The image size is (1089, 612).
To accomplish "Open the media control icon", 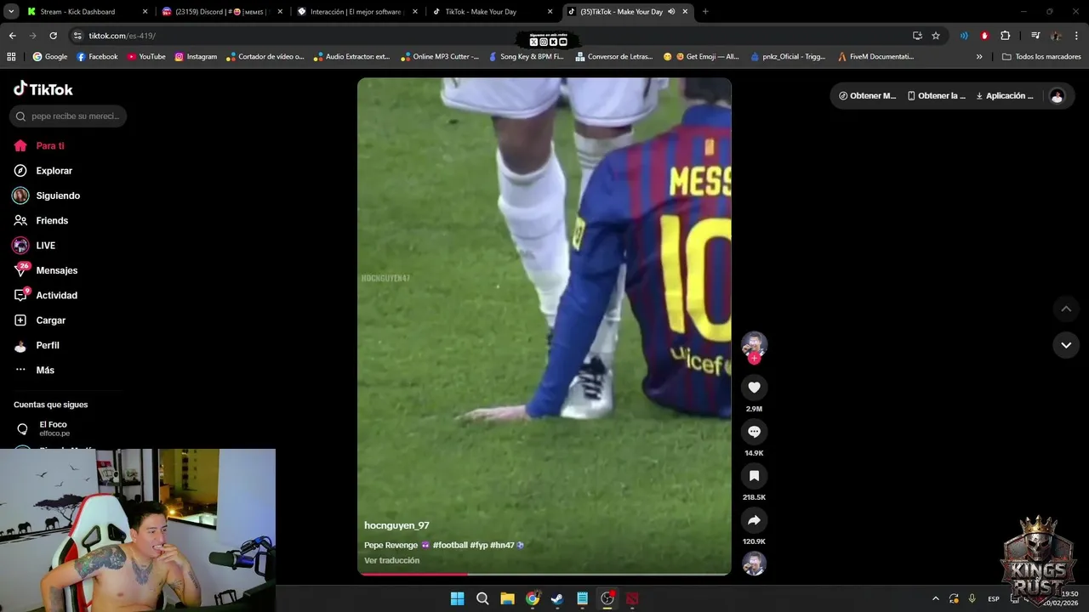I will (x=1035, y=36).
